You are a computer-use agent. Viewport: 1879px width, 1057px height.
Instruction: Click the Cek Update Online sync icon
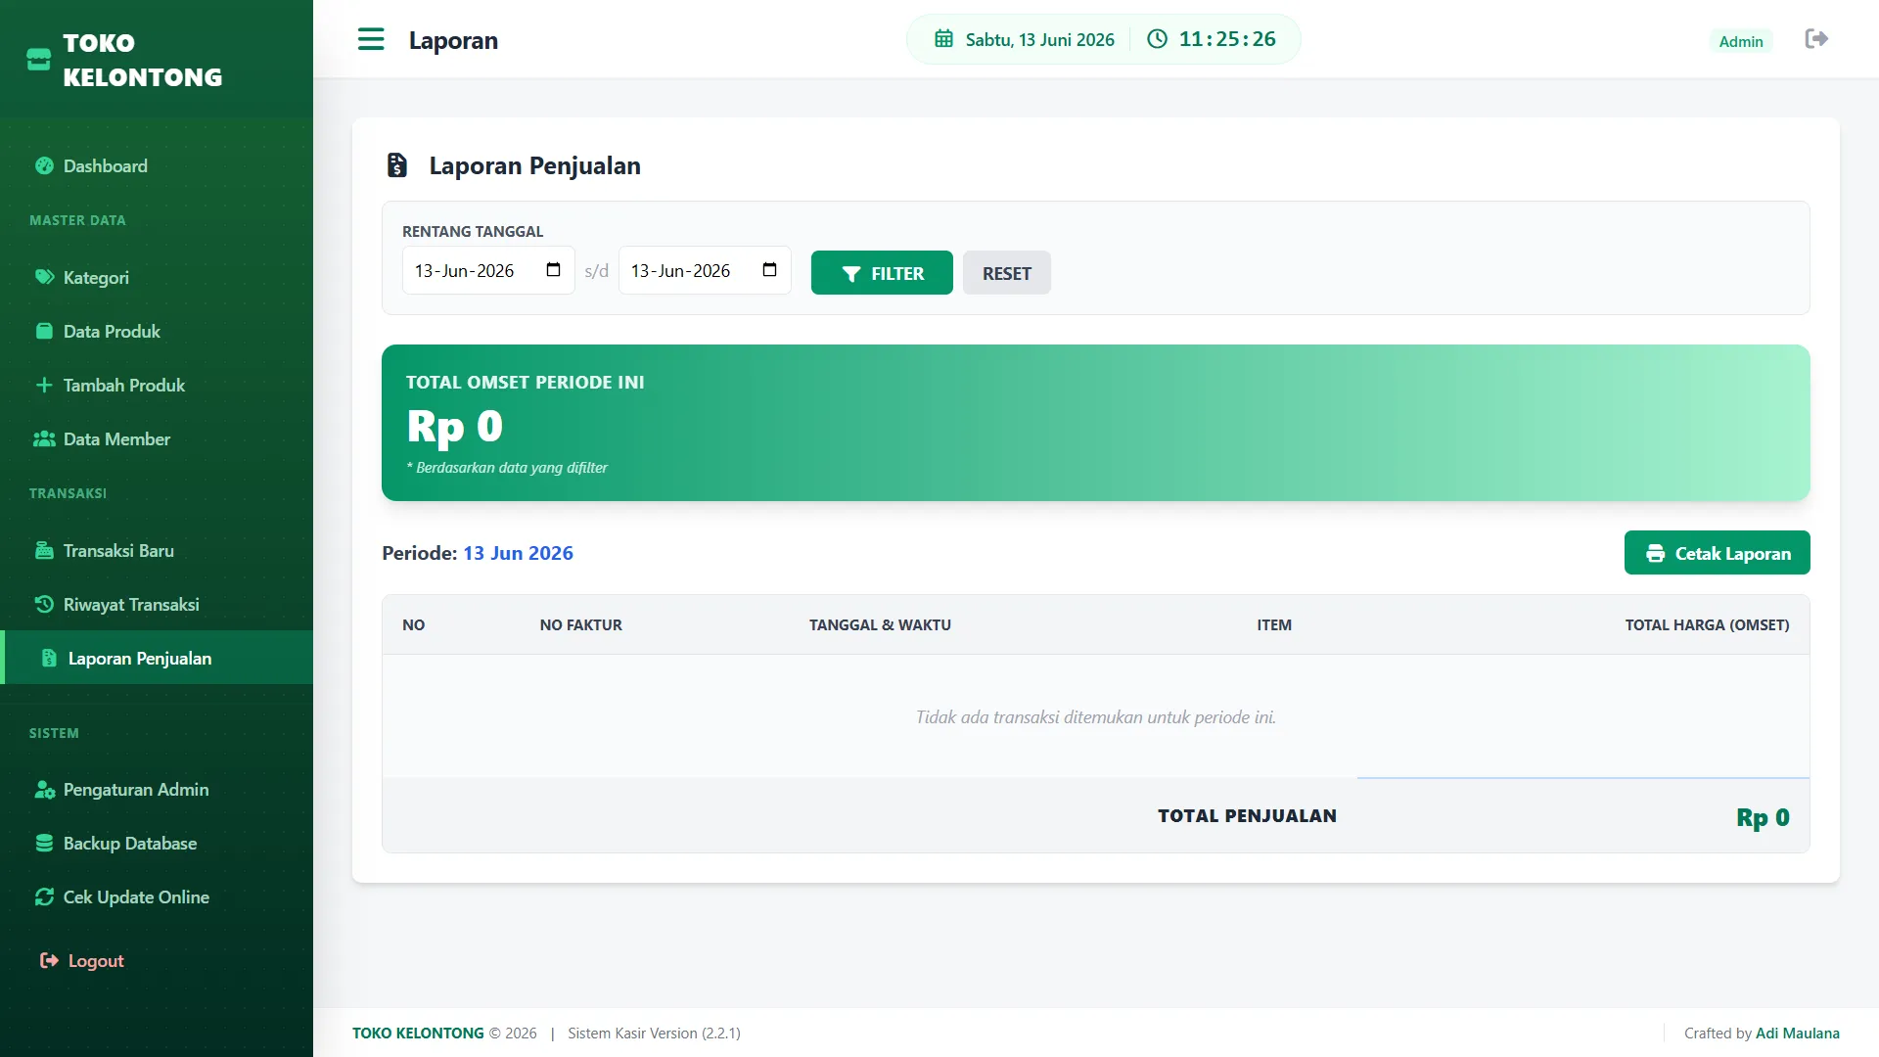(44, 896)
